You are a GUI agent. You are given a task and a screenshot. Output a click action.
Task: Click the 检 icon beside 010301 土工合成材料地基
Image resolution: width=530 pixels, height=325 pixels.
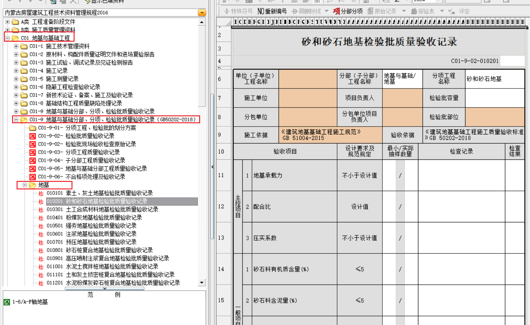(41, 210)
